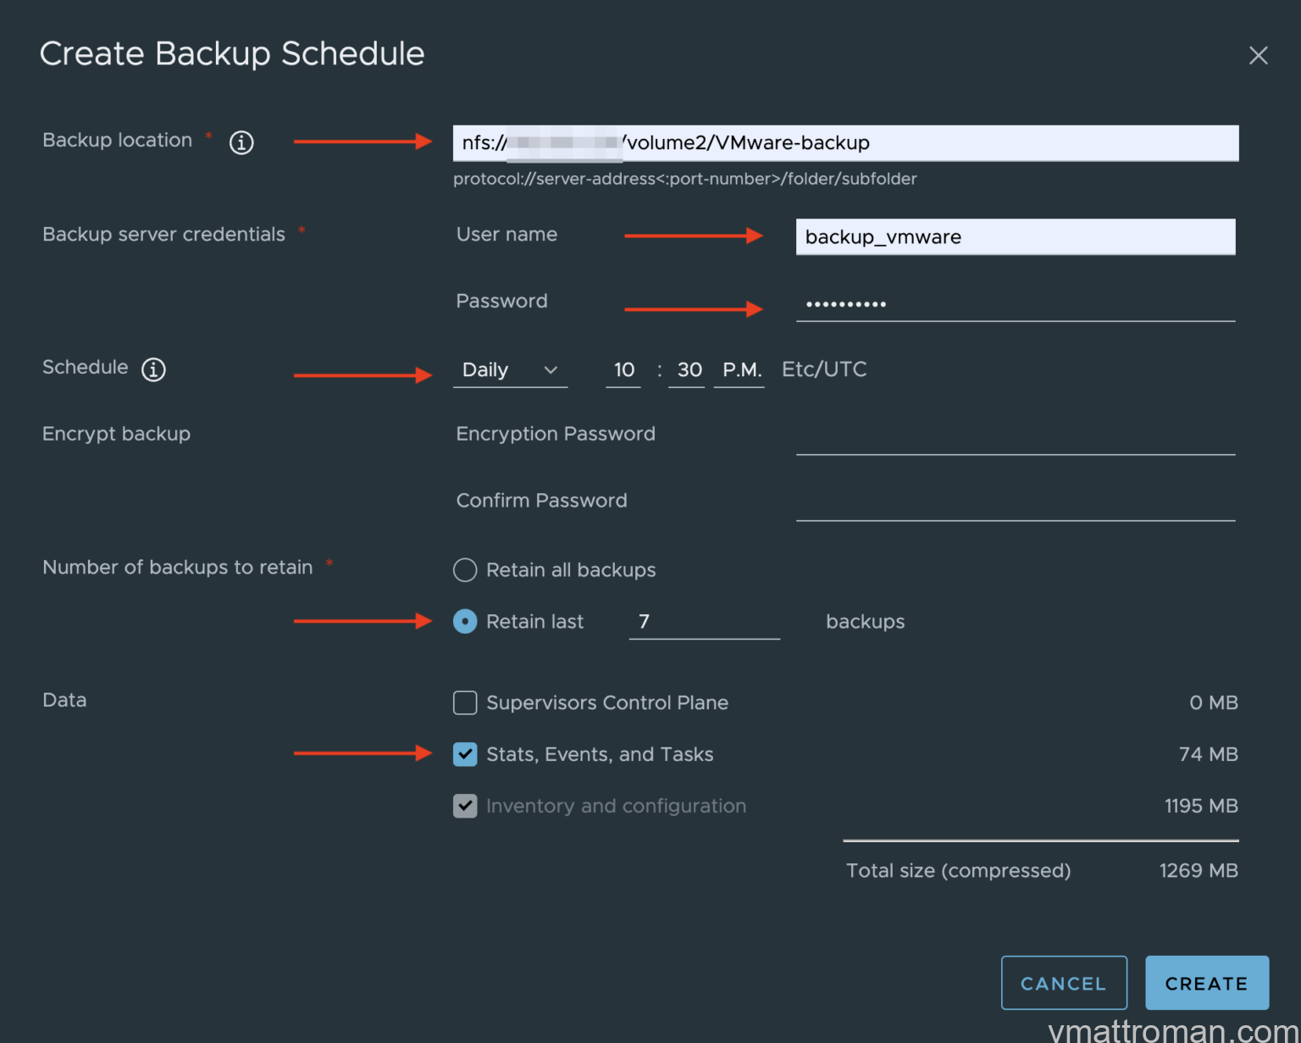Select the Retain all backups option
Image resolution: width=1301 pixels, height=1043 pixels.
click(x=465, y=570)
